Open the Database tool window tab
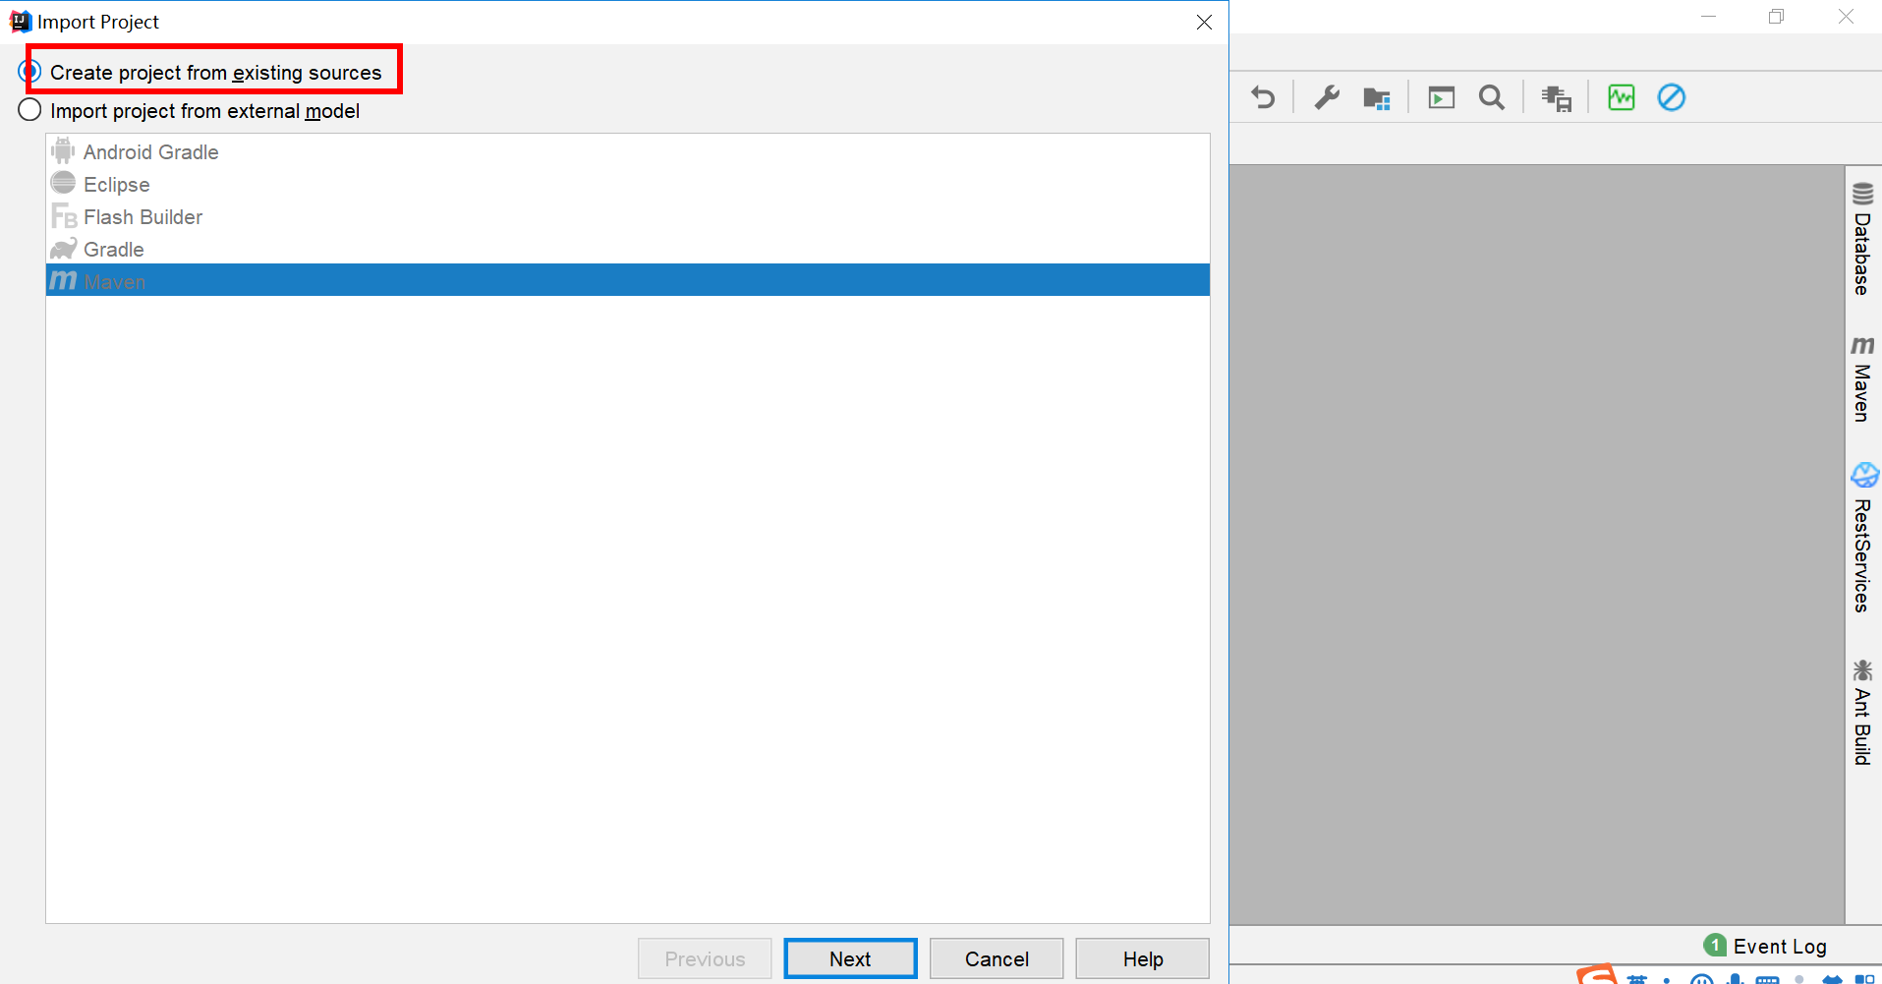 [x=1862, y=239]
